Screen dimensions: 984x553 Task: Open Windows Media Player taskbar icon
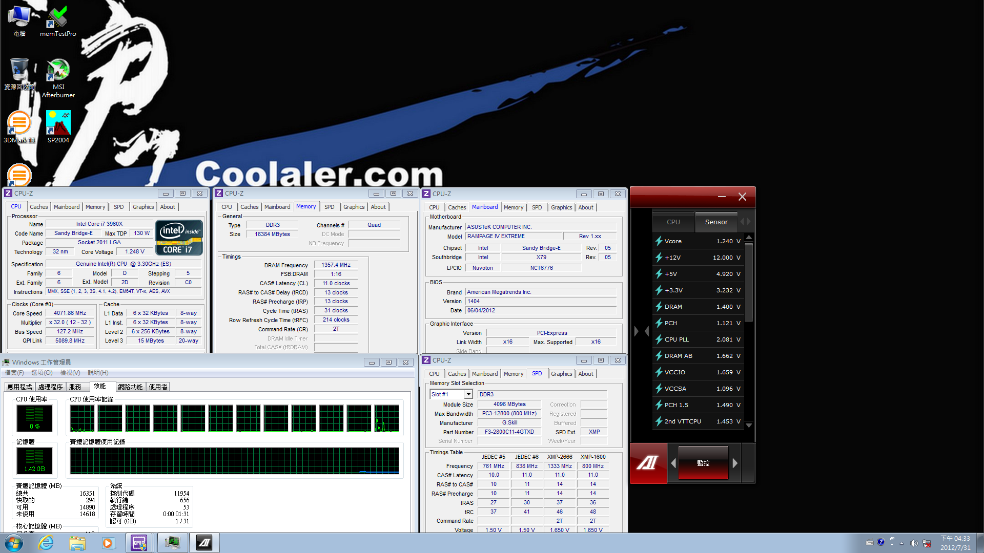coord(108,543)
